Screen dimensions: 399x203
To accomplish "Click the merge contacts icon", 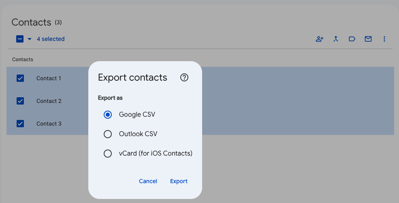I will (336, 39).
